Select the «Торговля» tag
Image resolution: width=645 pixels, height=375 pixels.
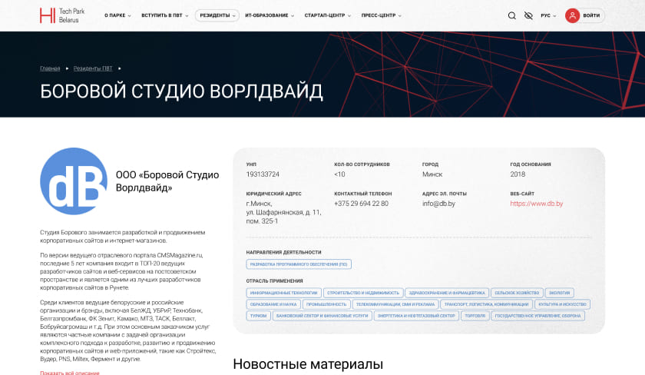pos(475,316)
